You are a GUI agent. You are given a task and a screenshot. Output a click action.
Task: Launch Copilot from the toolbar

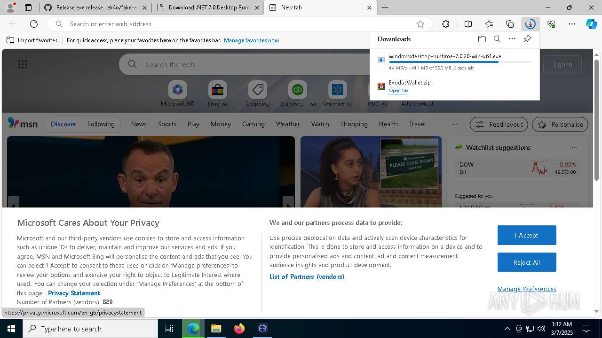591,24
